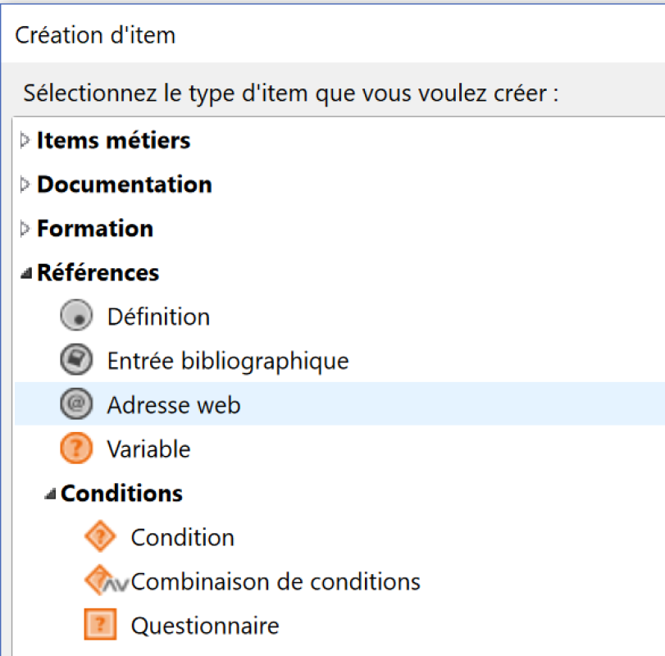The height and width of the screenshot is (656, 665).
Task: Click the Items métiers category label
Action: (113, 141)
